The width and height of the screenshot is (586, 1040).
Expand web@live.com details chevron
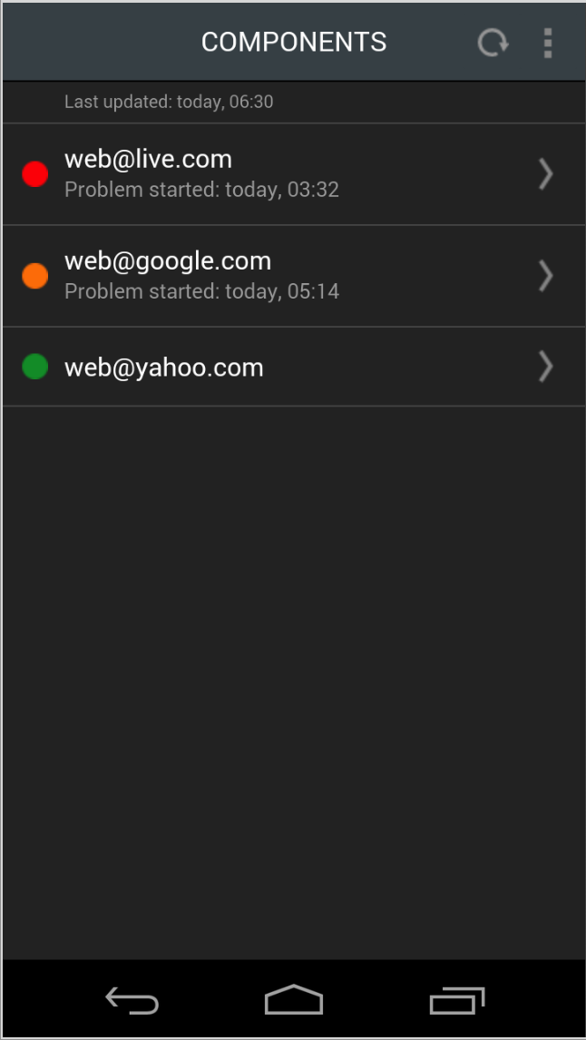545,173
